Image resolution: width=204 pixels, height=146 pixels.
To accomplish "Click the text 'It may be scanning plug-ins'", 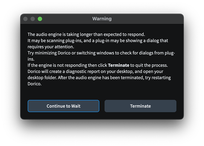I will point(56,40).
